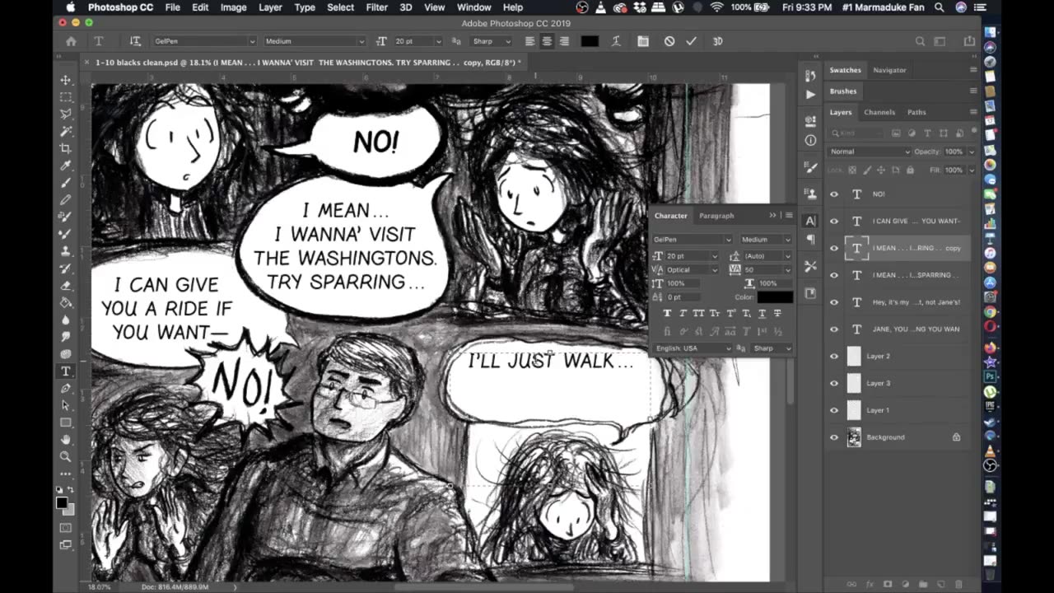
Task: Toggle Faux Bold in Character panel
Action: 667,313
